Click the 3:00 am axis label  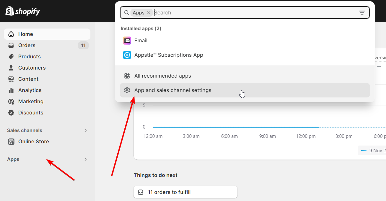(191, 136)
